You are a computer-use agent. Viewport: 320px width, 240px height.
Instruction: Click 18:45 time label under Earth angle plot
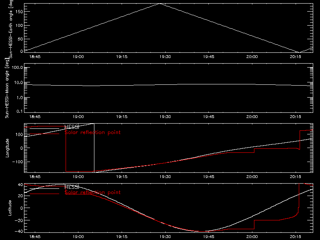click(35, 57)
